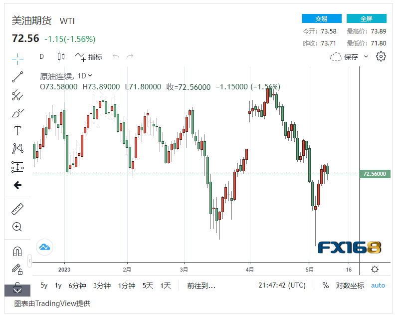Select the ruler measure tool
The width and height of the screenshot is (398, 315).
click(17, 209)
